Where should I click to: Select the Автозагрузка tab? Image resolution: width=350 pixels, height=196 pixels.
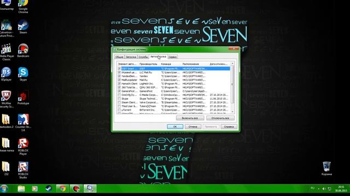coord(158,57)
